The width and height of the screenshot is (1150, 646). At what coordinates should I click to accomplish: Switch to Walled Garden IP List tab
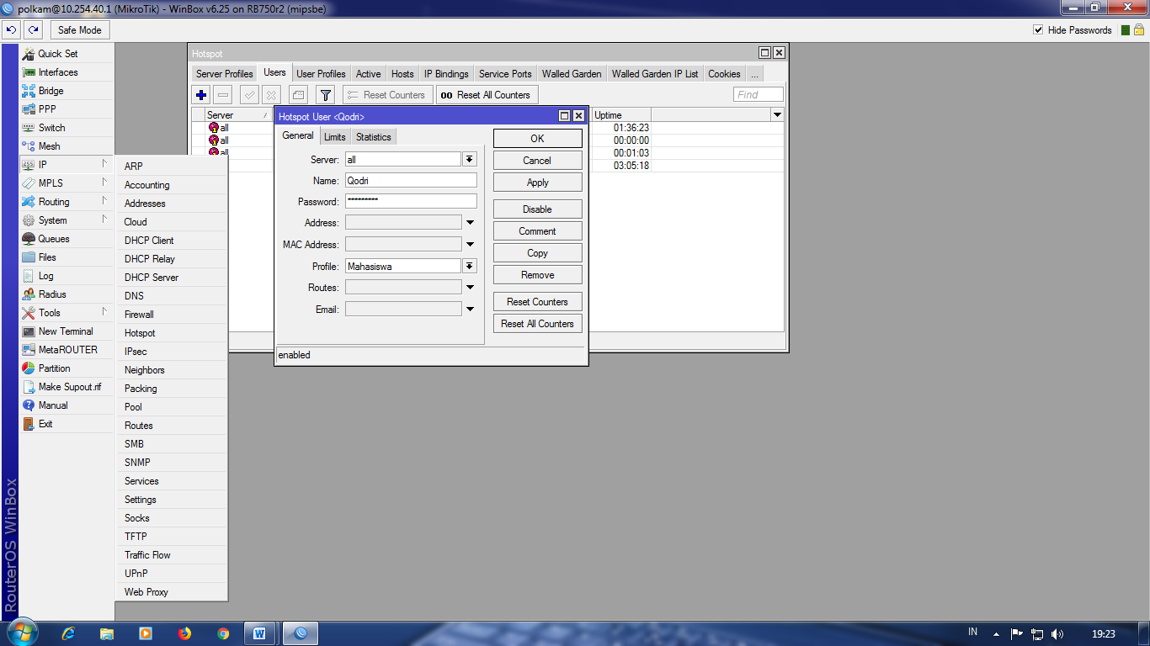tap(655, 74)
